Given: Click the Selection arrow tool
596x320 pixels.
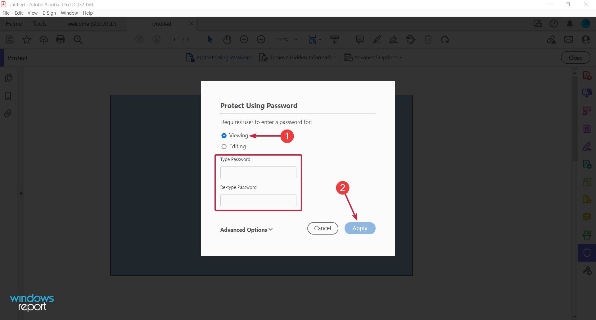Looking at the screenshot, I should point(210,39).
